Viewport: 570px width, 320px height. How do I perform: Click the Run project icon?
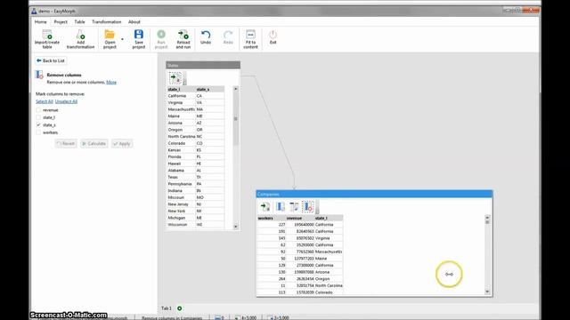(x=161, y=35)
